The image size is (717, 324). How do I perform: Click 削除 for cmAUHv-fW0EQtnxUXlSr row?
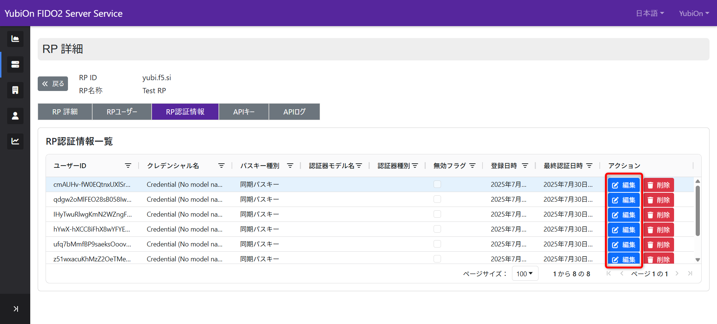[x=658, y=185]
